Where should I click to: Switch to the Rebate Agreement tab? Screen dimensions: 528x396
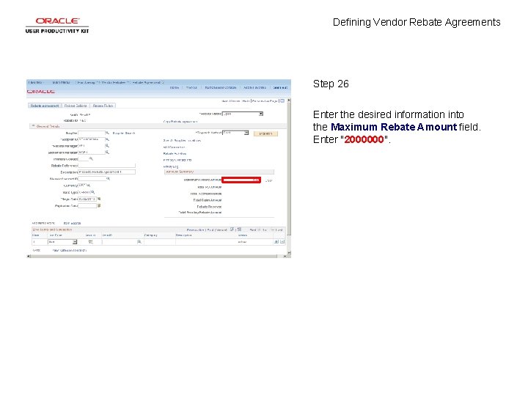click(x=45, y=106)
